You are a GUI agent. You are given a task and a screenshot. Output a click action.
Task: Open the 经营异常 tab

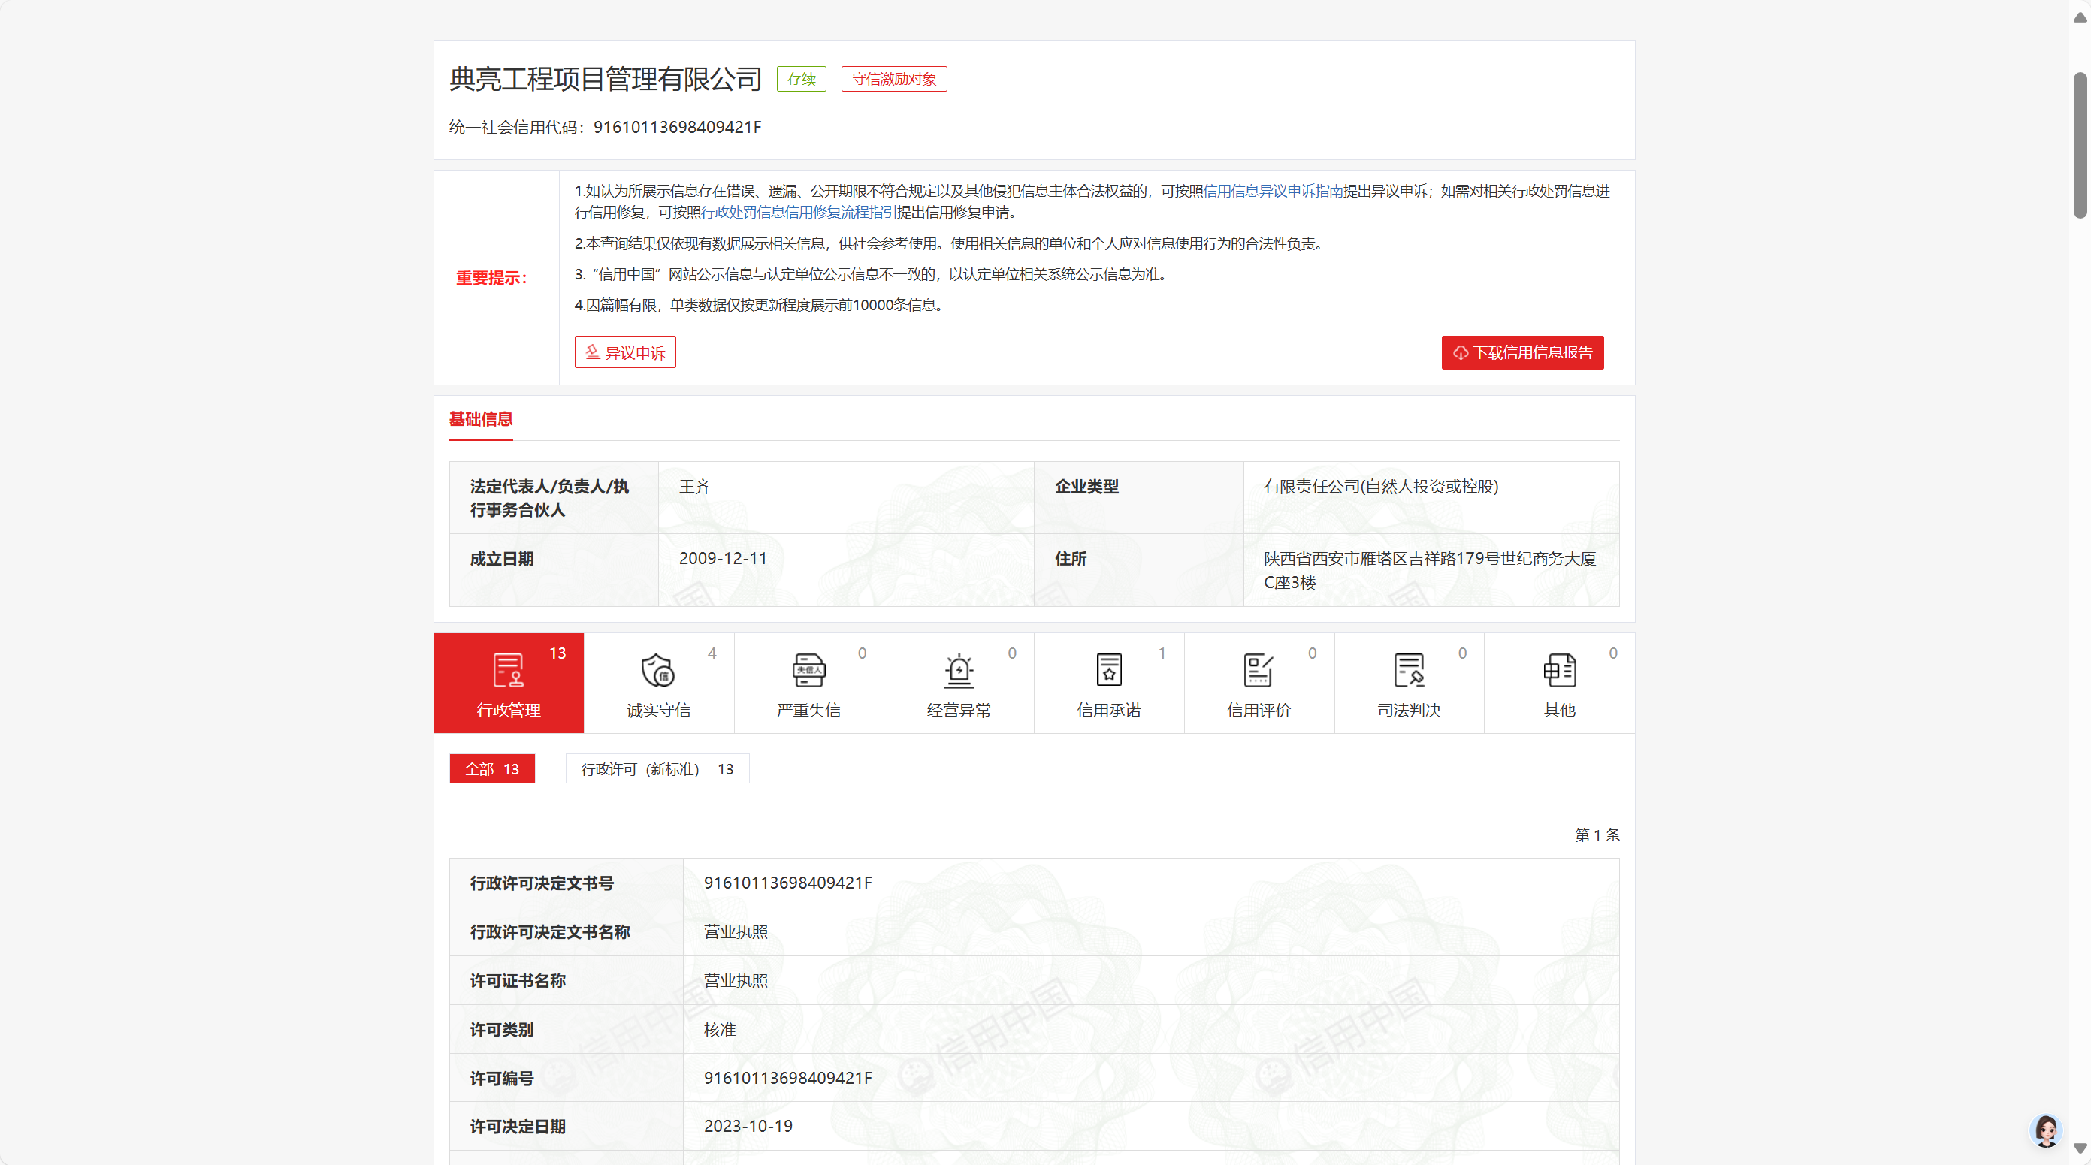[959, 682]
